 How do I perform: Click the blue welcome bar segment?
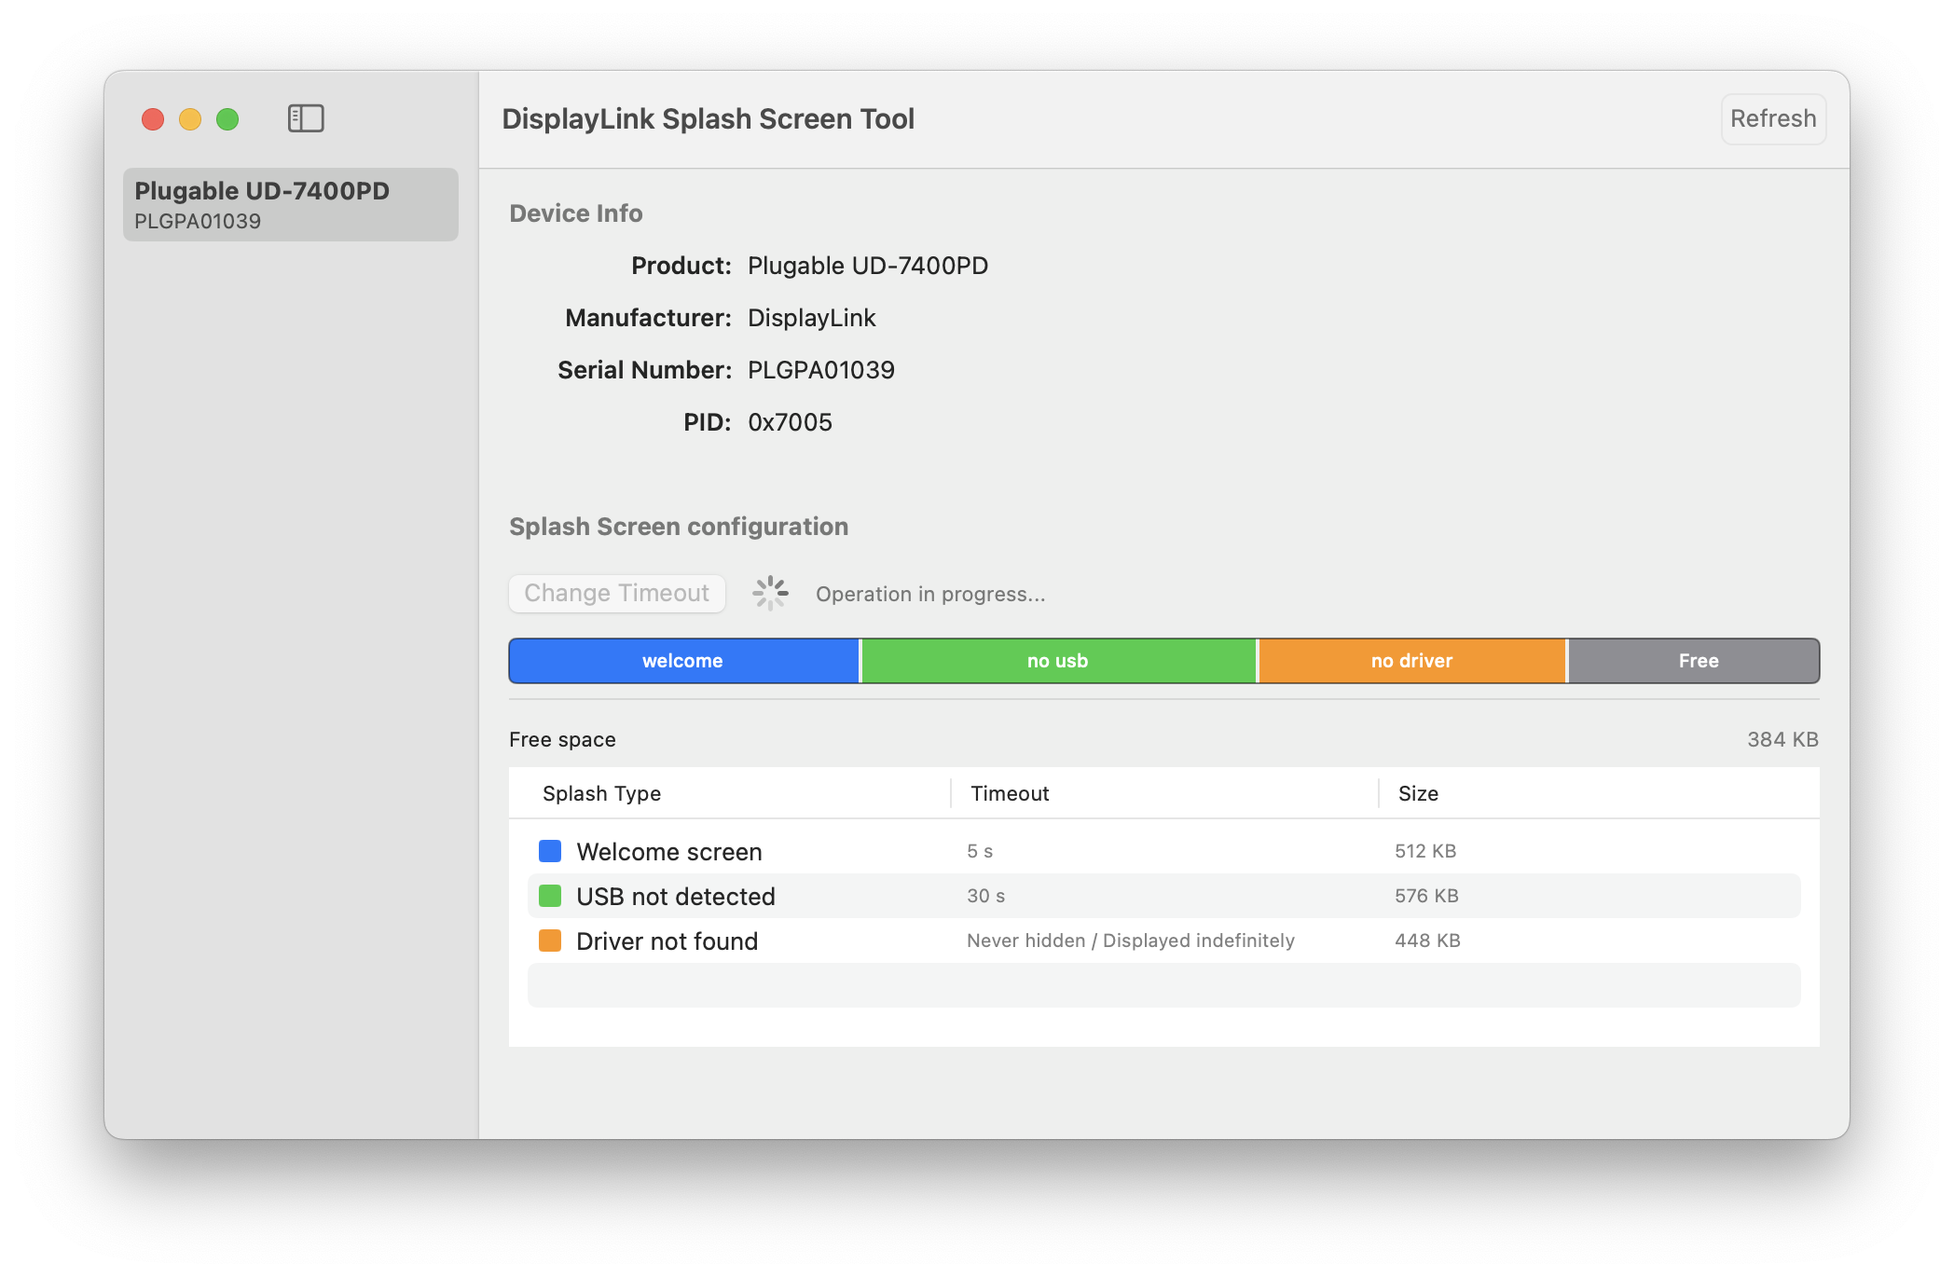[683, 661]
